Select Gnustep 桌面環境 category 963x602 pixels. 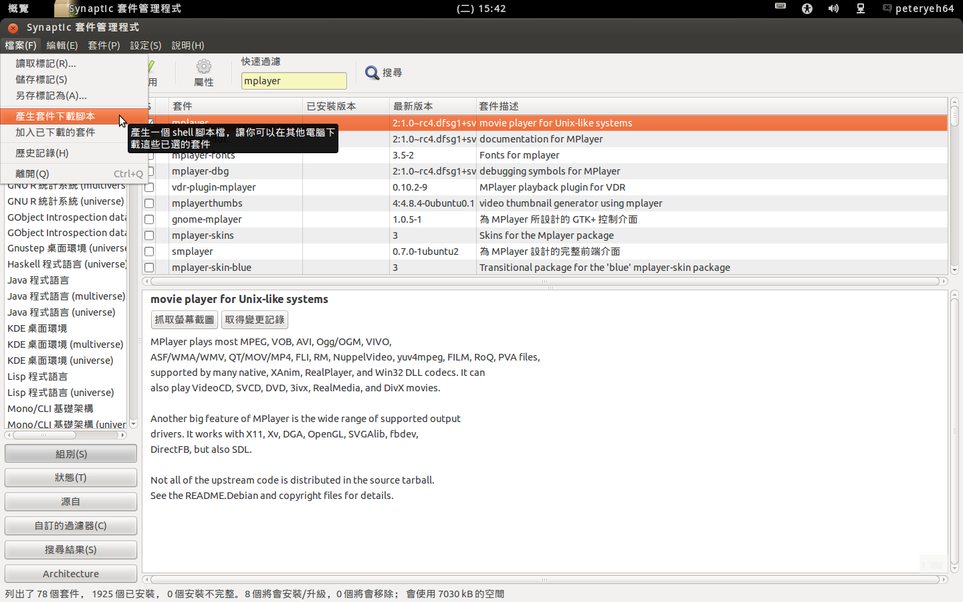pos(66,248)
